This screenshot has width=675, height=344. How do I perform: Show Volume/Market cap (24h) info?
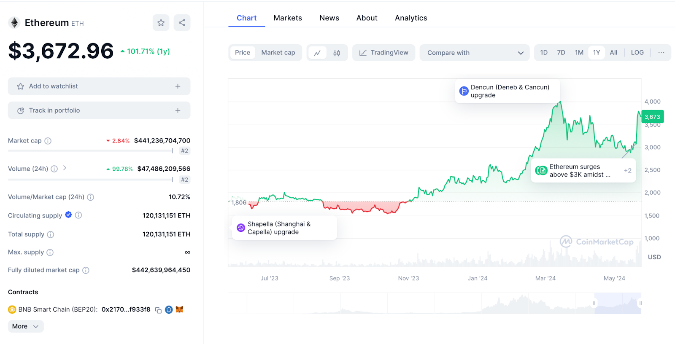click(x=90, y=197)
